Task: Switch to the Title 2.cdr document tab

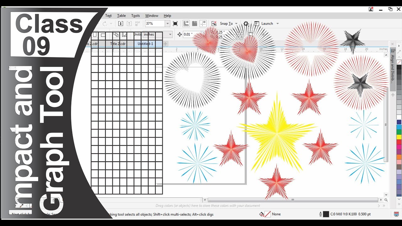Action: click(118, 44)
